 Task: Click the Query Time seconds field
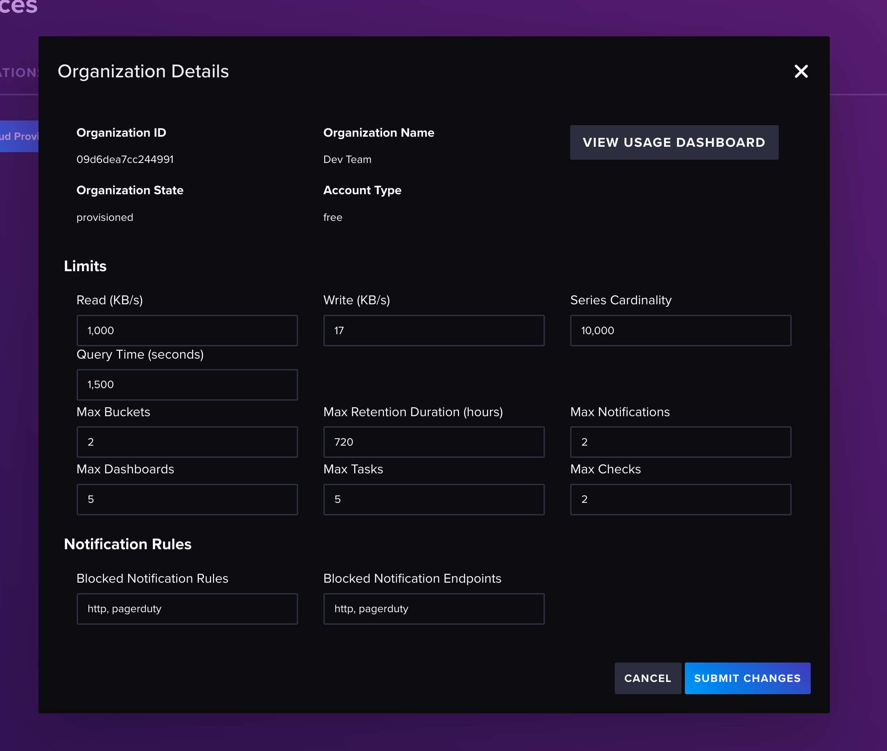pyautogui.click(x=187, y=384)
